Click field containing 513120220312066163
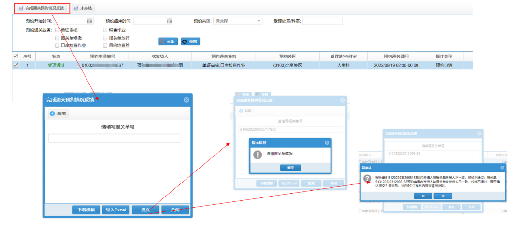Image resolution: width=518 pixels, height=225 pixels. pos(432,154)
